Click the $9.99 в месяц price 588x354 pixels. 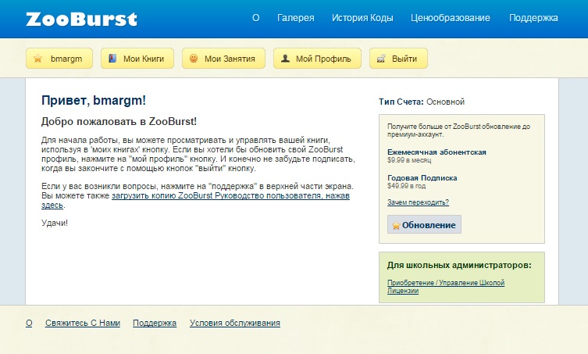click(x=409, y=160)
